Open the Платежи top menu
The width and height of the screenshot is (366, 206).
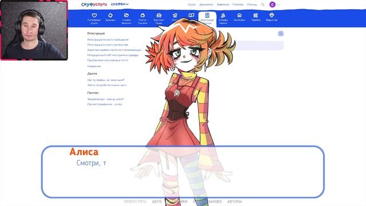(238, 5)
